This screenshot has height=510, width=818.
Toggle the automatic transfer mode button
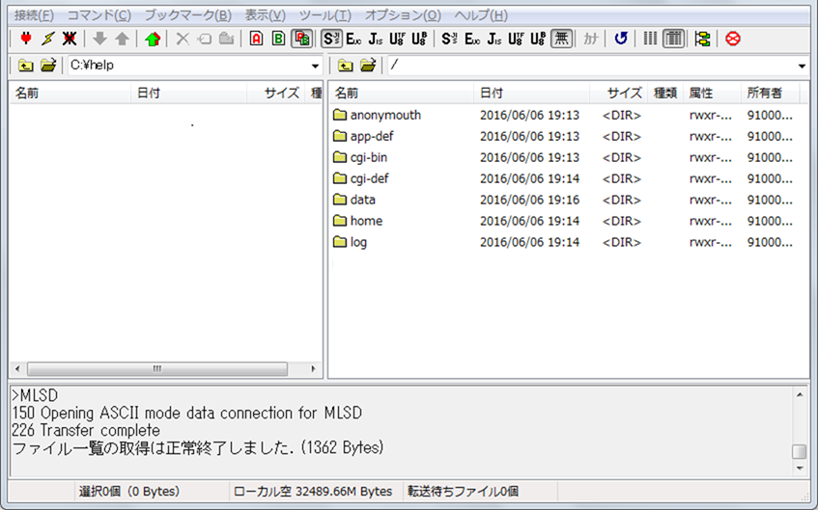click(301, 39)
